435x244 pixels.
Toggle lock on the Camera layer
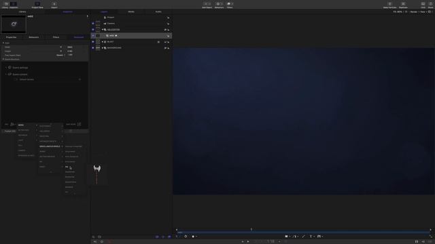168,24
